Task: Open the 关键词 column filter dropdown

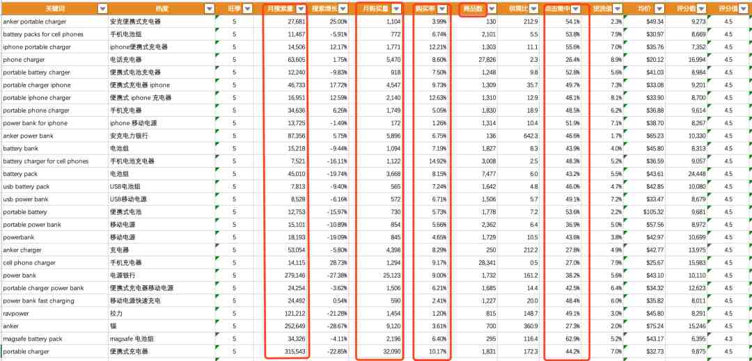Action: [102, 8]
